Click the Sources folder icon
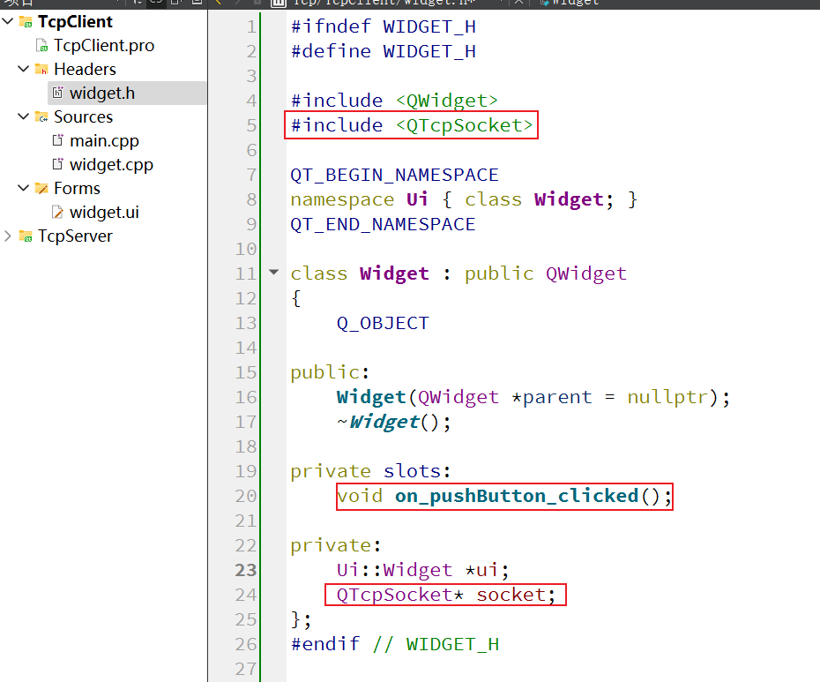This screenshot has width=820, height=682. point(41,116)
